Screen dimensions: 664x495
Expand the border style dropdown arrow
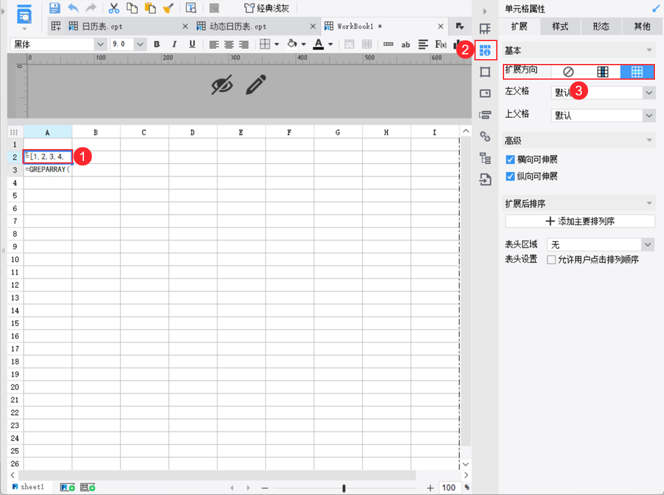point(276,44)
